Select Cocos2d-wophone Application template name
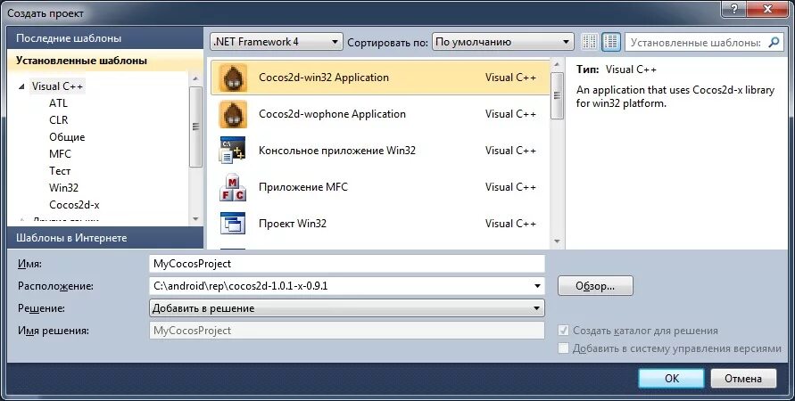 [x=333, y=114]
